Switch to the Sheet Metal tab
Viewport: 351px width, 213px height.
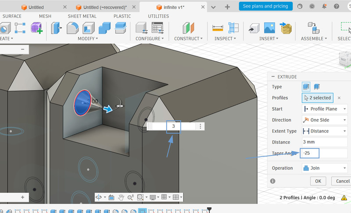82,16
